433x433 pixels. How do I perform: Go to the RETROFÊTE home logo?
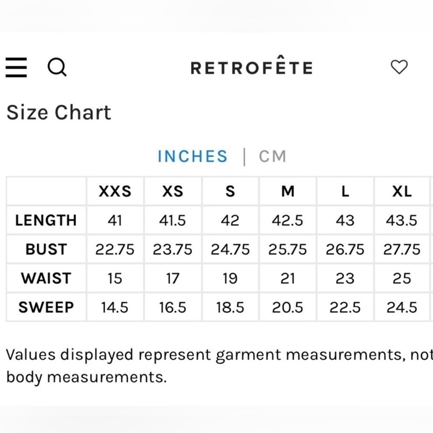tap(252, 68)
